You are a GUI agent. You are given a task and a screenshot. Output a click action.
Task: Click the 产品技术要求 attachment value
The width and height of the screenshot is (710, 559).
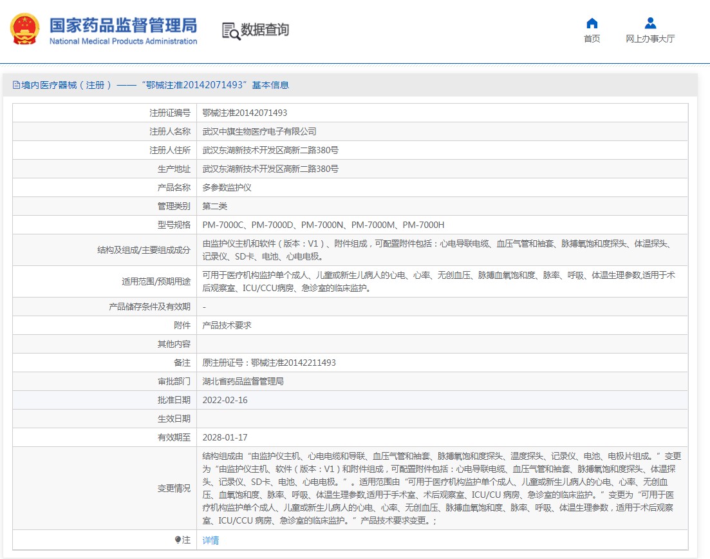pos(227,325)
